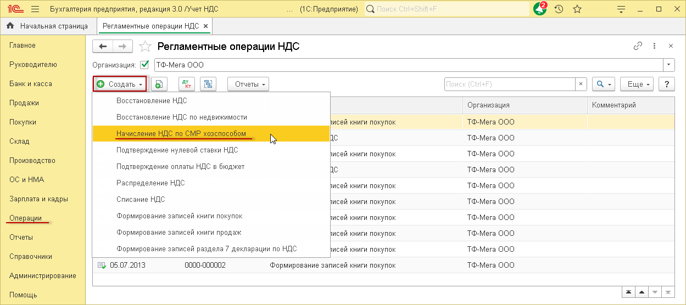Viewport: 686px width, 305px height.
Task: Open the notifications bell icon
Action: 540,9
